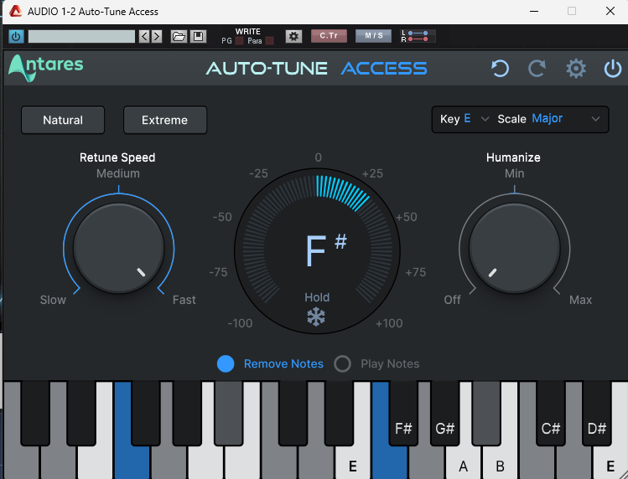The image size is (628, 479).
Task: Toggle the M / S button
Action: pyautogui.click(x=373, y=36)
